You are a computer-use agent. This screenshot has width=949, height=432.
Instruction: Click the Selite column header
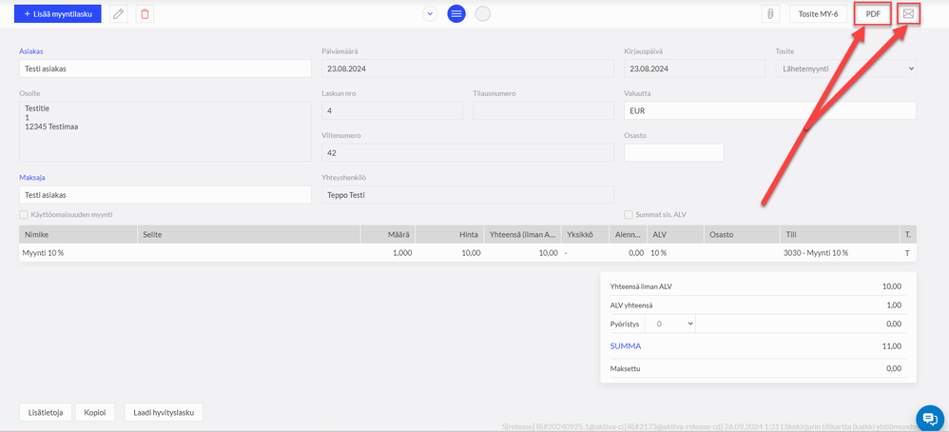(x=249, y=234)
